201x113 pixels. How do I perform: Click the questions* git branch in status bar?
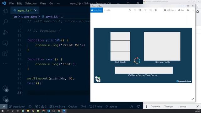coord(17,106)
